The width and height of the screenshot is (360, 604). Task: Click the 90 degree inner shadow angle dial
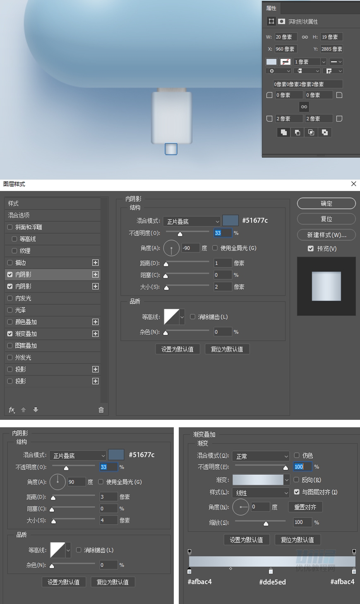click(58, 482)
